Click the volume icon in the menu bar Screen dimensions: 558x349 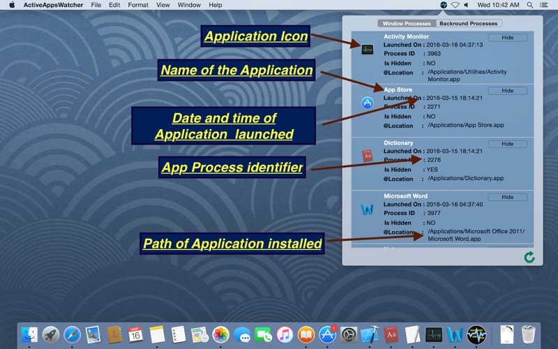(x=466, y=5)
